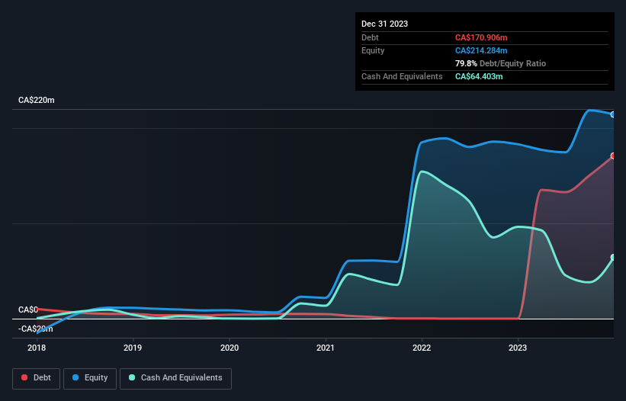626x401 pixels.
Task: Select the 2019 x-axis label
Action: coord(133,348)
